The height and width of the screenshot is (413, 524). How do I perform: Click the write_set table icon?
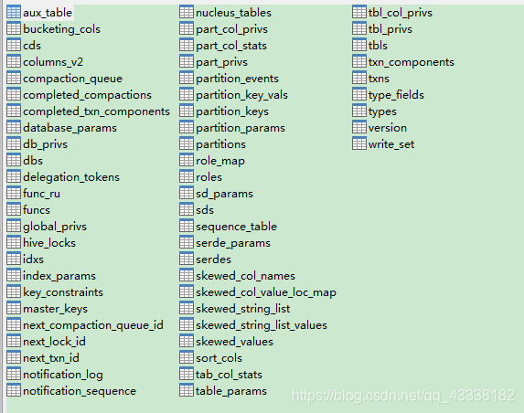(x=359, y=143)
